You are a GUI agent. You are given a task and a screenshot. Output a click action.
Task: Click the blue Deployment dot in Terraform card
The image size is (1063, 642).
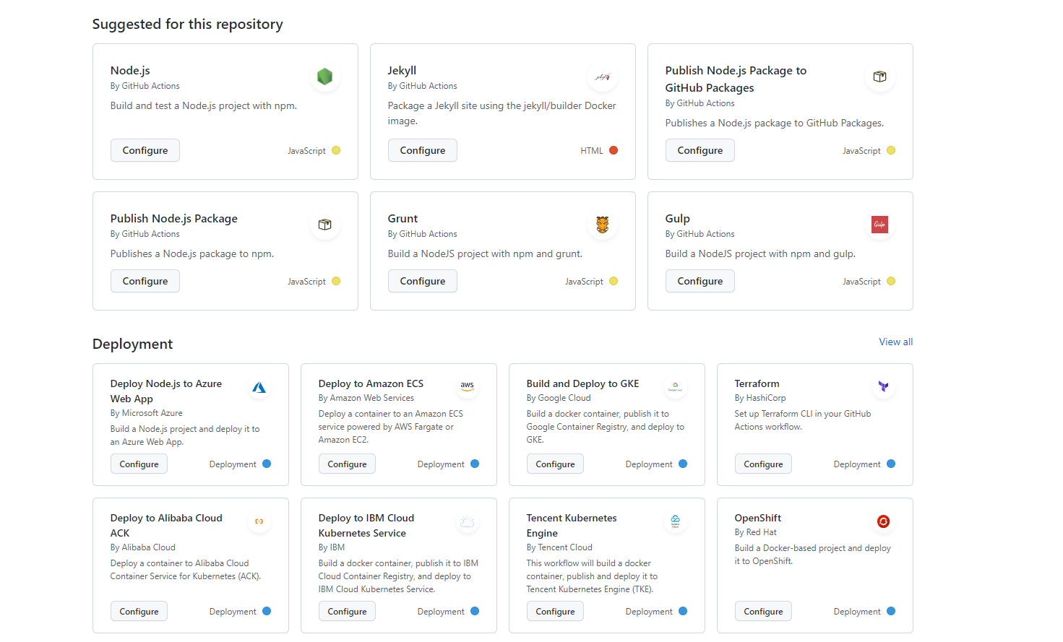(891, 464)
